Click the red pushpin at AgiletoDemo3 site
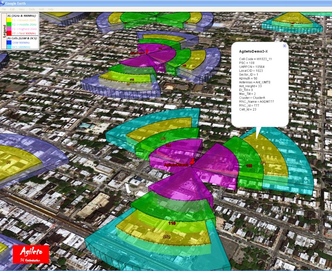The image size is (332, 271). point(192,161)
